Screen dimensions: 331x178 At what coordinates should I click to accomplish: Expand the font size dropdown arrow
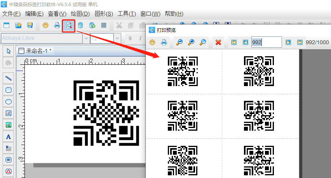click(x=117, y=38)
